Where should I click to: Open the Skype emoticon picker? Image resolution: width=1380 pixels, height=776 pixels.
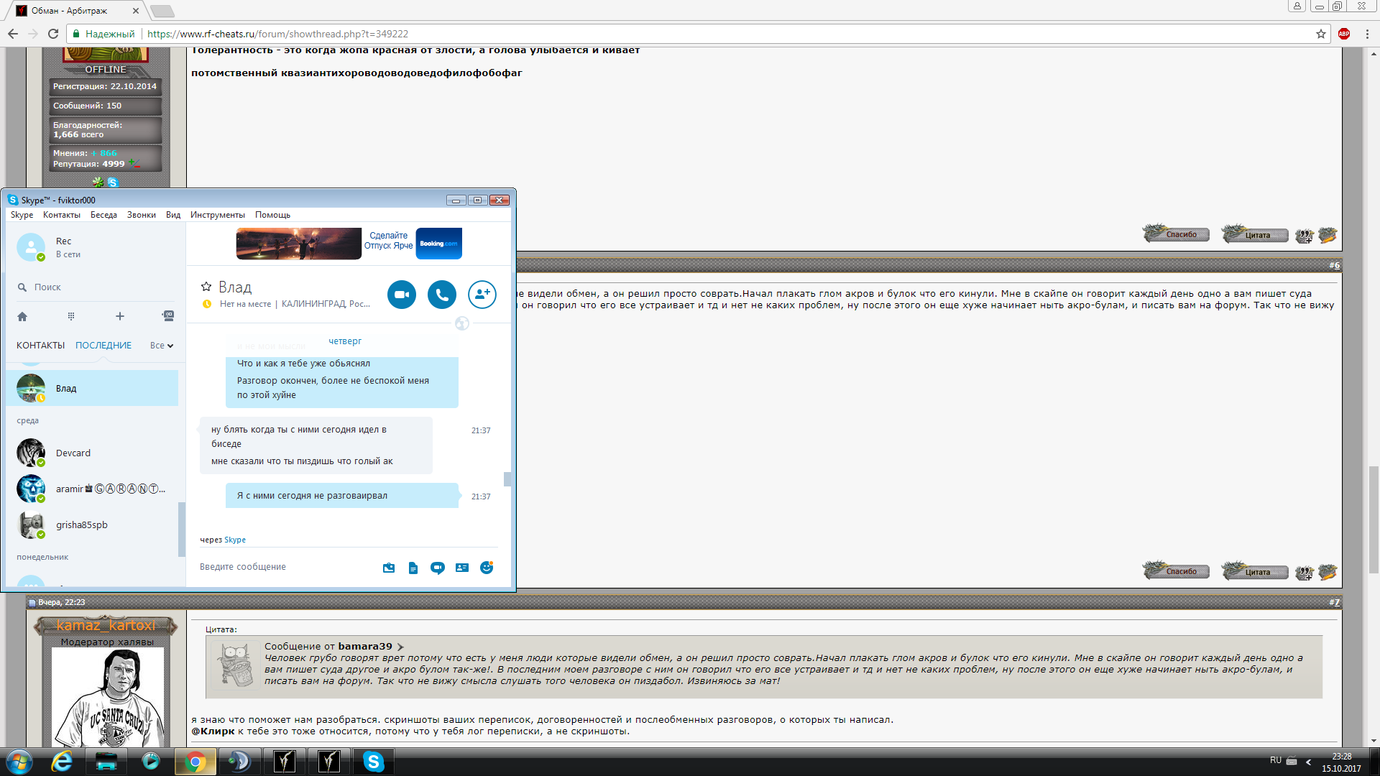tap(487, 568)
